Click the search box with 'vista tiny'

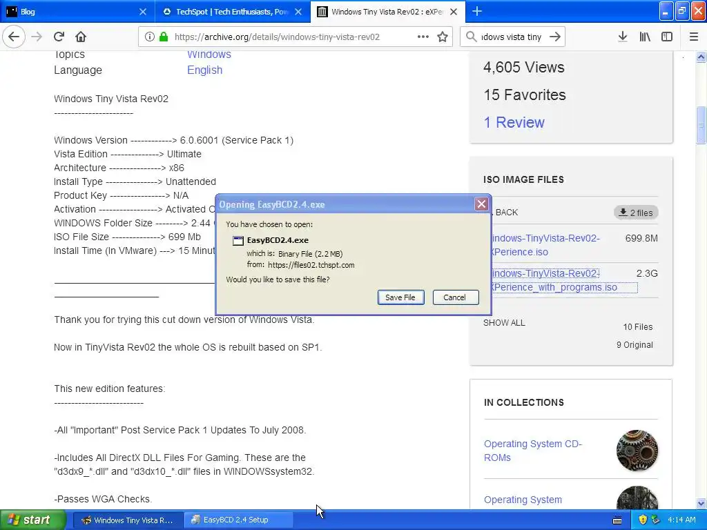tap(512, 37)
